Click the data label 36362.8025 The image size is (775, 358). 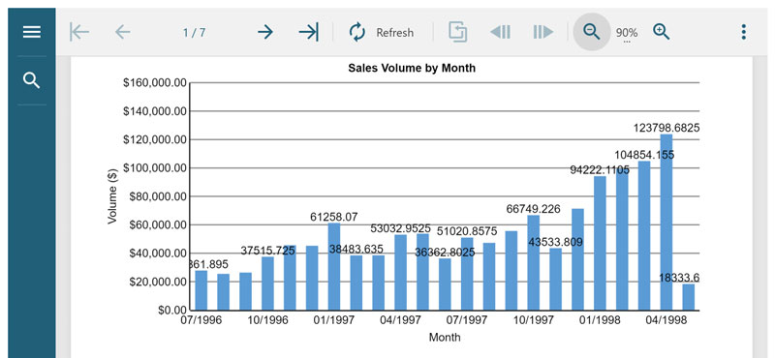coord(445,253)
